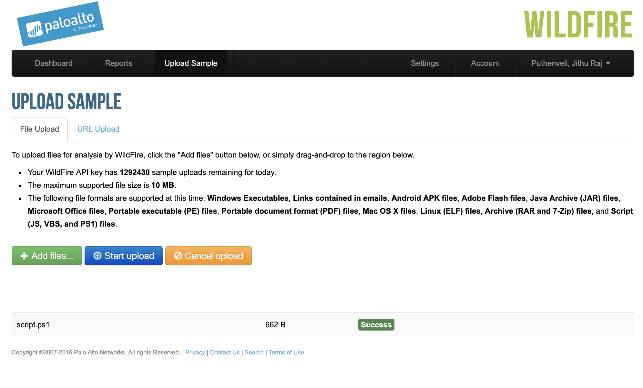This screenshot has width=643, height=388.
Task: Select the Upload Sample nav item
Action: [x=191, y=63]
